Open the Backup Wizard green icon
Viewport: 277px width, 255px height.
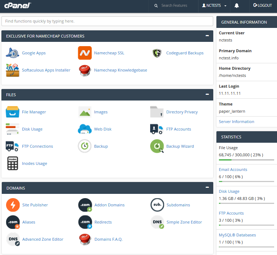[157, 146]
